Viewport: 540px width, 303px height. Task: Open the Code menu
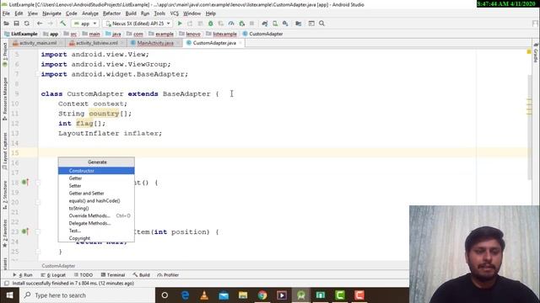coord(71,13)
